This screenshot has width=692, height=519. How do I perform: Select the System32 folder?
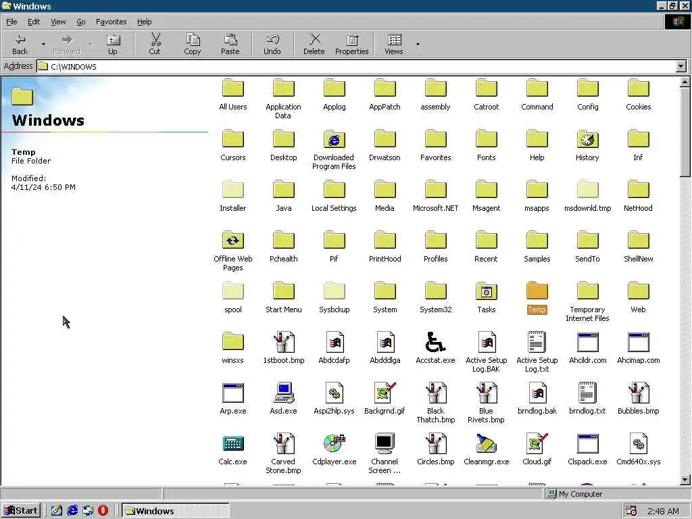click(436, 298)
